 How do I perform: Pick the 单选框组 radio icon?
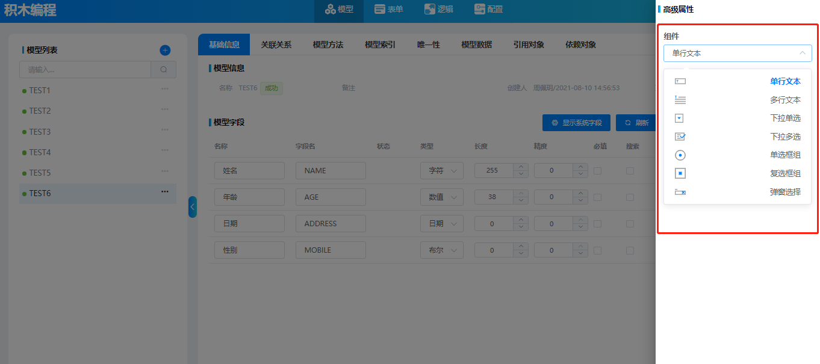680,155
